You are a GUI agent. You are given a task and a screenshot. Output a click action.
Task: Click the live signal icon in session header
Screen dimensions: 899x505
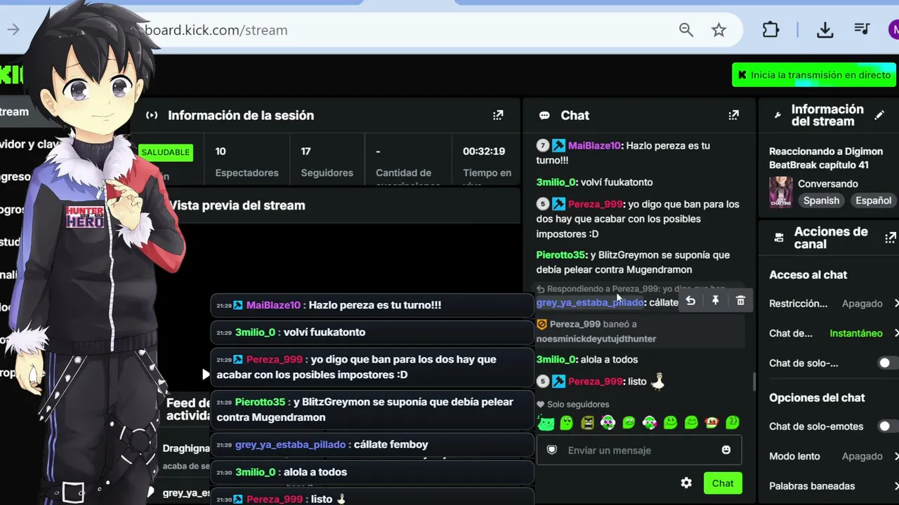coord(152,115)
